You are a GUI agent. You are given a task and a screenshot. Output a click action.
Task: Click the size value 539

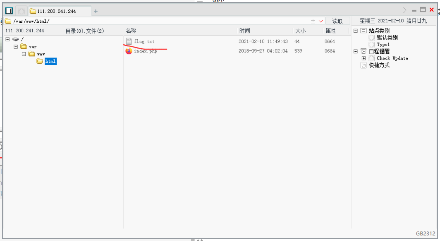point(298,51)
